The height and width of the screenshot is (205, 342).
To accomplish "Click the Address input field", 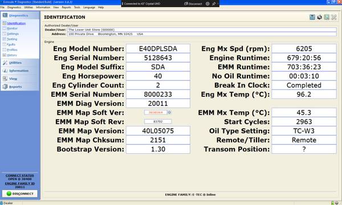I will point(202,34).
